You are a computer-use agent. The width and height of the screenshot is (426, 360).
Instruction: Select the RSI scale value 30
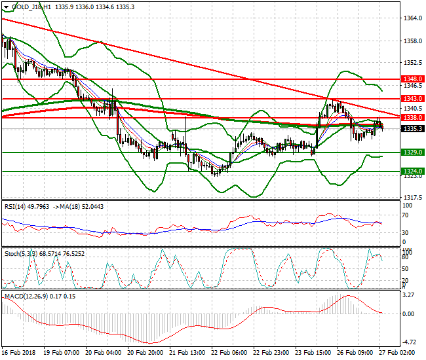[405, 233]
